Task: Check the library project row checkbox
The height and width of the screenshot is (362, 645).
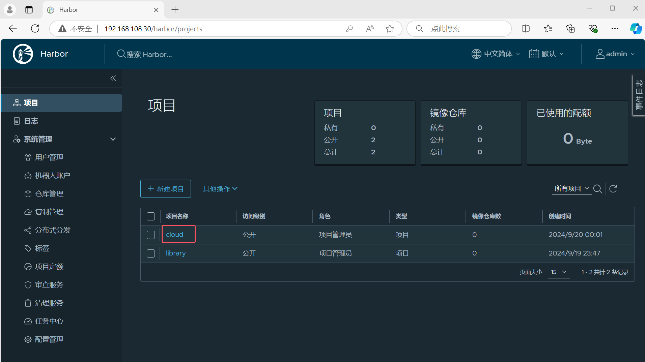Action: coord(151,253)
